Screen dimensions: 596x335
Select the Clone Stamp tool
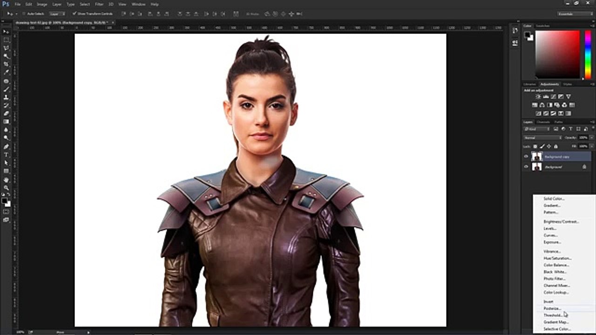(x=6, y=97)
